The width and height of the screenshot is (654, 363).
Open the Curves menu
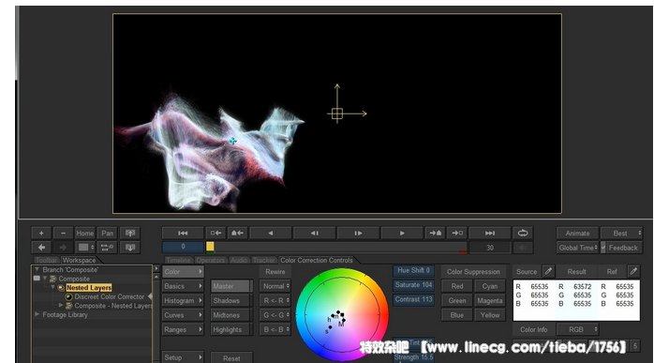pos(183,315)
